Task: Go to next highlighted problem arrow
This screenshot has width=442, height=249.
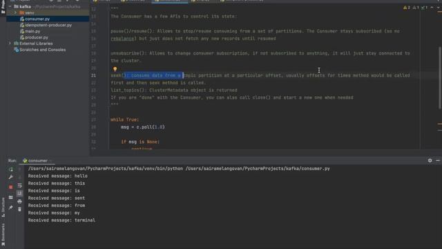Action: point(439,8)
